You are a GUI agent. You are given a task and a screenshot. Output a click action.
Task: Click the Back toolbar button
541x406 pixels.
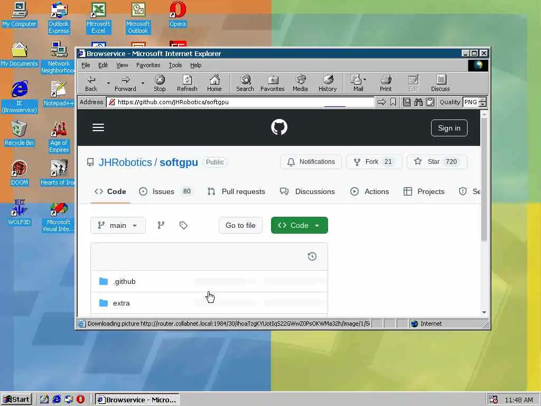point(91,84)
